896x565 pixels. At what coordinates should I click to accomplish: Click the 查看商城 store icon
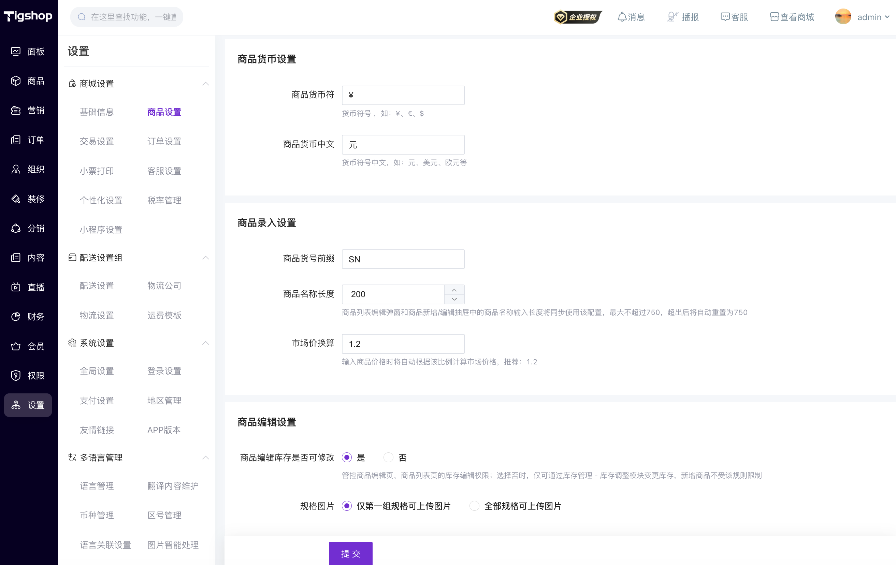click(x=774, y=17)
